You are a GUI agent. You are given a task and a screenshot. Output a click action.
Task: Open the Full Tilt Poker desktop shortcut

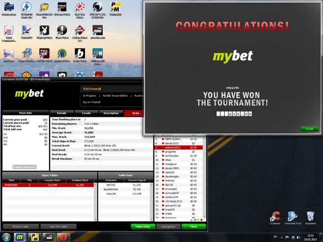tap(44, 55)
